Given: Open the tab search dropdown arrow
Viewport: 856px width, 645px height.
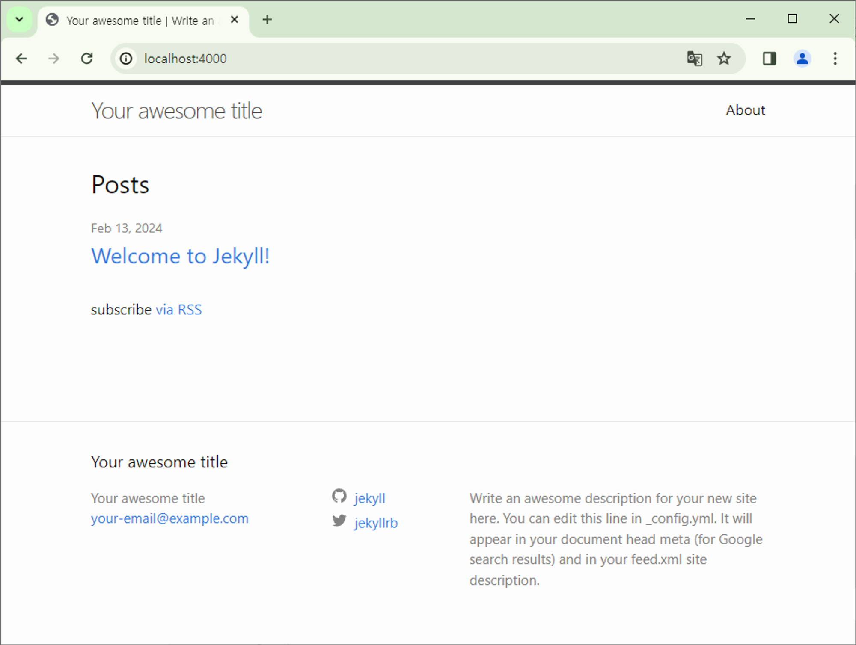Looking at the screenshot, I should pyautogui.click(x=19, y=19).
